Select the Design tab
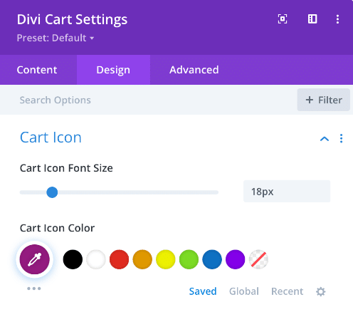353x317 pixels. tap(113, 70)
